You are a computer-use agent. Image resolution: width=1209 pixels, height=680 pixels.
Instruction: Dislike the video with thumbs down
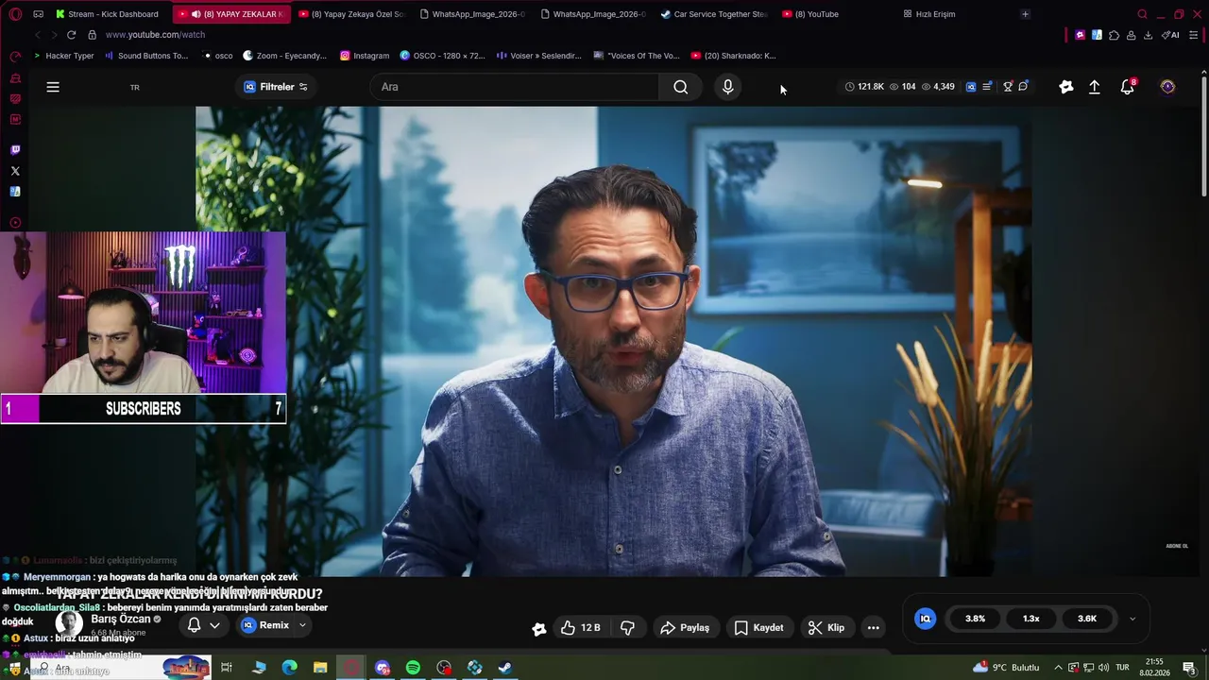tap(627, 627)
